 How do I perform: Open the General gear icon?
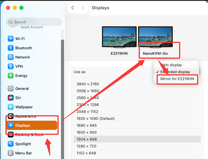click(11, 88)
